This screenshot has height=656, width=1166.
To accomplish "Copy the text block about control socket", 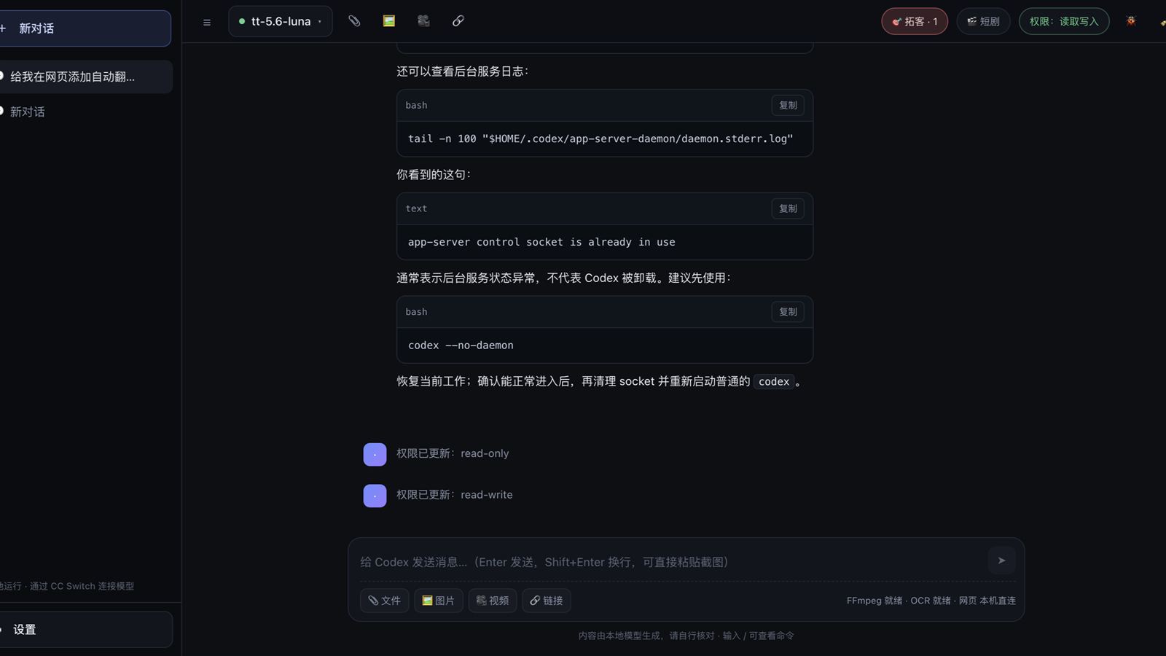I will coord(788,208).
